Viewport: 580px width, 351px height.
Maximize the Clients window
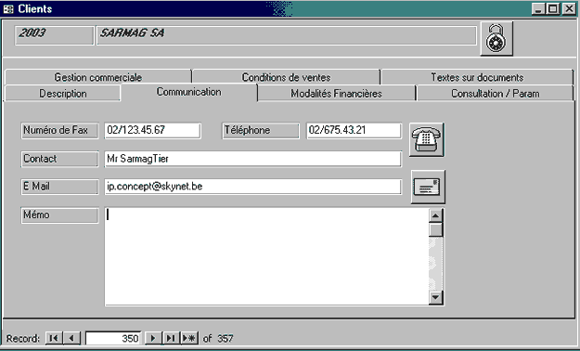click(x=553, y=9)
